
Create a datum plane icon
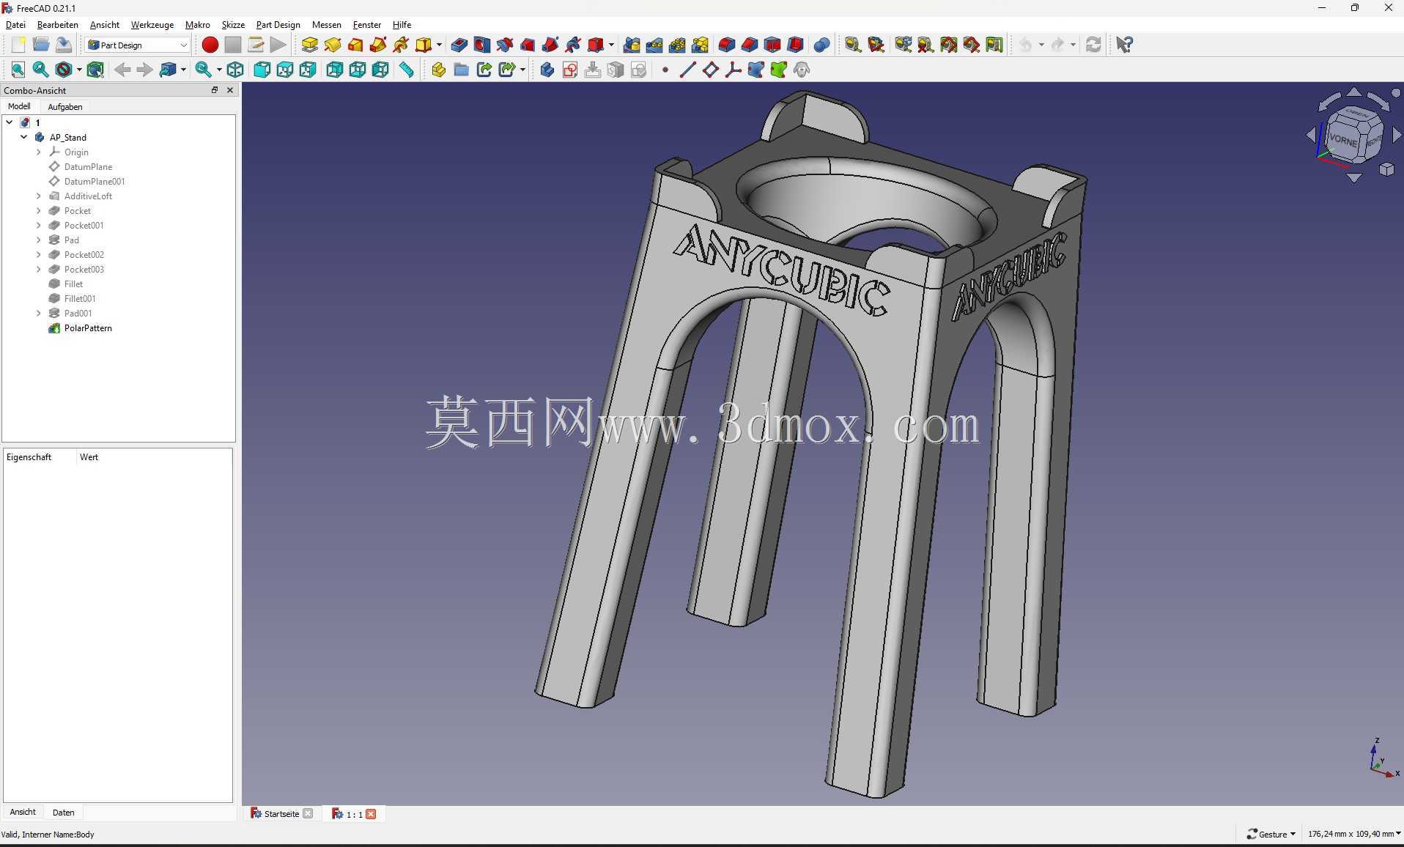click(x=711, y=70)
